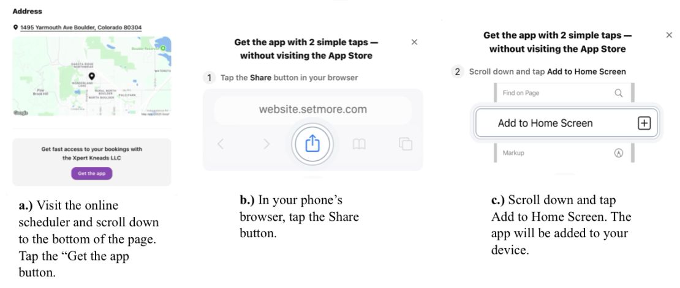Click the pin icon next to the address
The height and width of the screenshot is (288, 680).
point(15,28)
